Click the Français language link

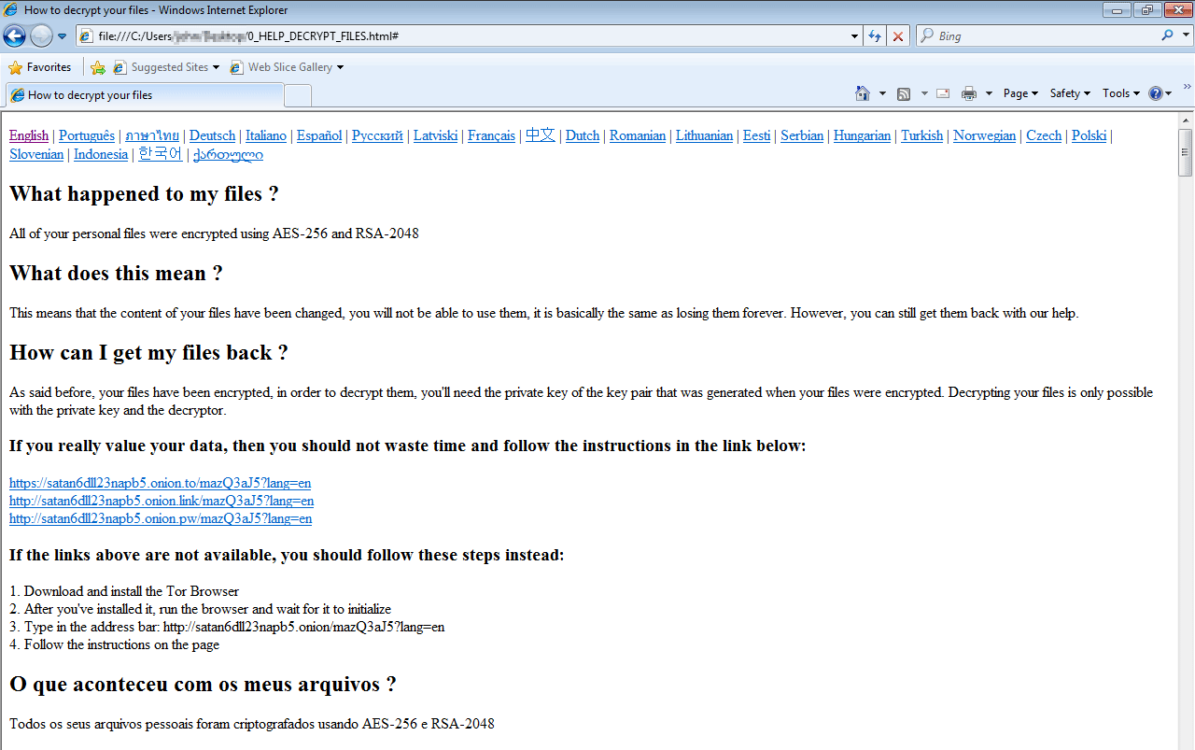click(492, 135)
